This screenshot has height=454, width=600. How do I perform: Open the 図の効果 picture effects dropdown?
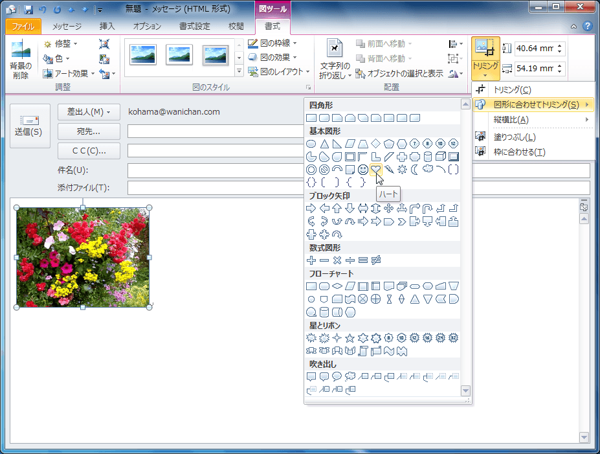272,58
